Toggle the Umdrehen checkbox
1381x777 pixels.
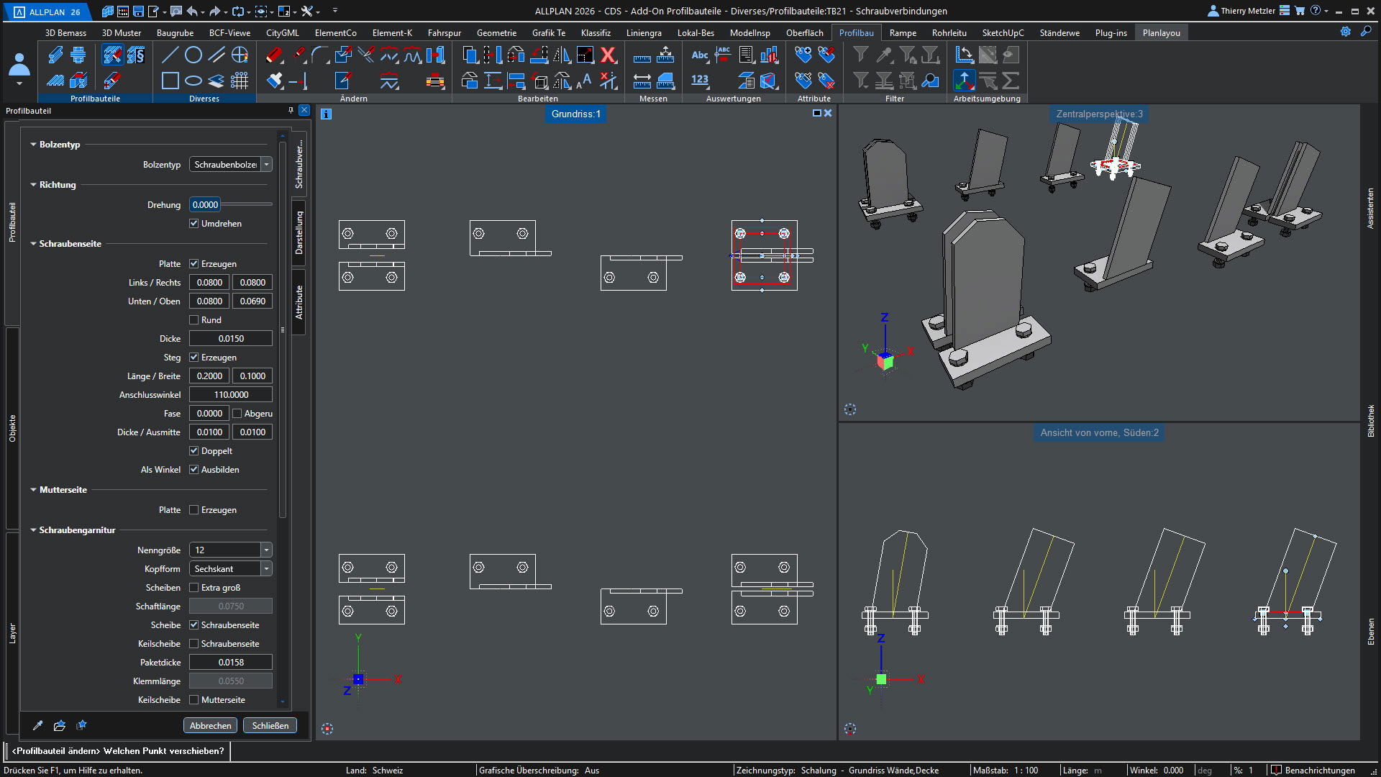pyautogui.click(x=194, y=224)
